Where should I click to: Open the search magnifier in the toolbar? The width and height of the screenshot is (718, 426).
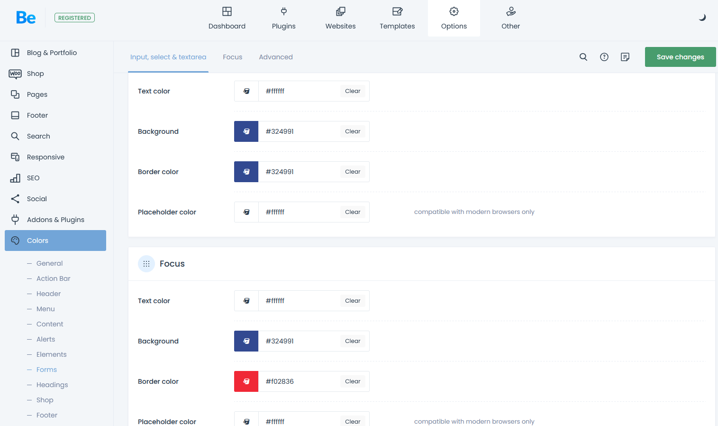tap(583, 57)
